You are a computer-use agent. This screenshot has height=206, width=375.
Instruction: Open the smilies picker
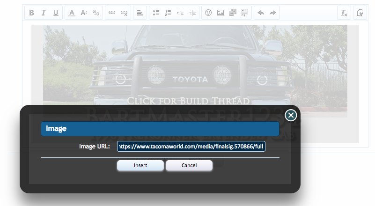208,13
